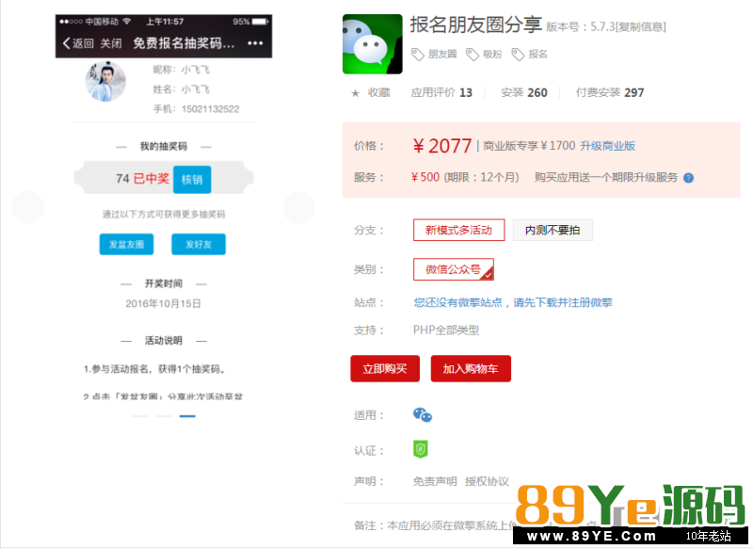This screenshot has width=753, height=549.
Task: Click the tag icon next to 报名
Action: (518, 55)
